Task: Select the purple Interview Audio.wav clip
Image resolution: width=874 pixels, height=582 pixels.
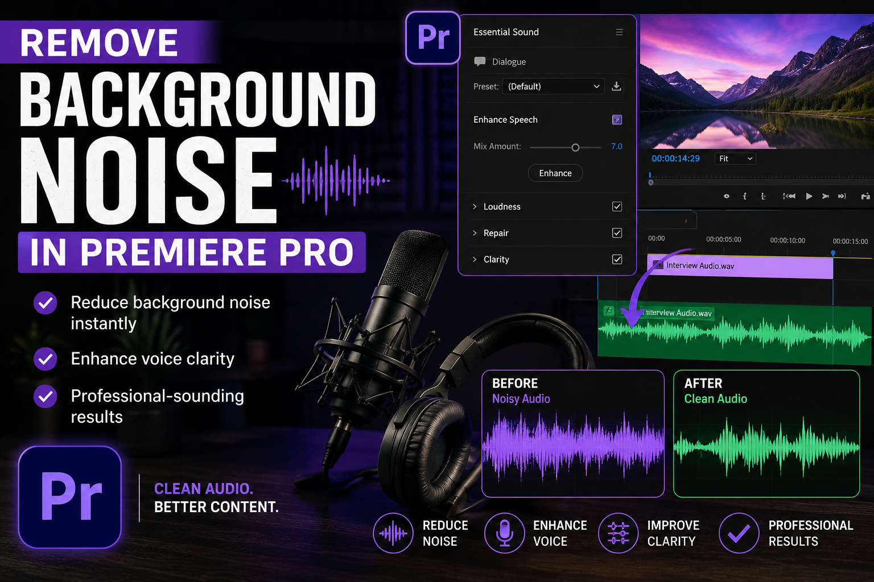Action: (x=740, y=267)
